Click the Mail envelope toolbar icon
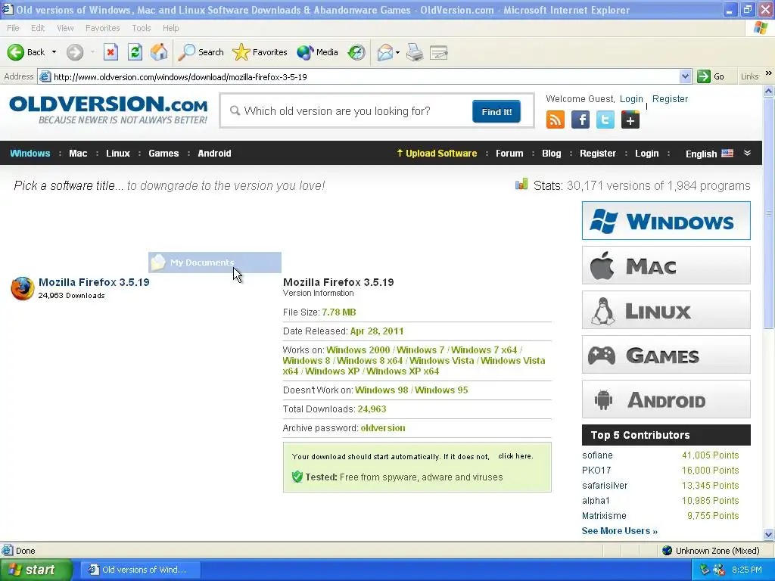 (385, 52)
